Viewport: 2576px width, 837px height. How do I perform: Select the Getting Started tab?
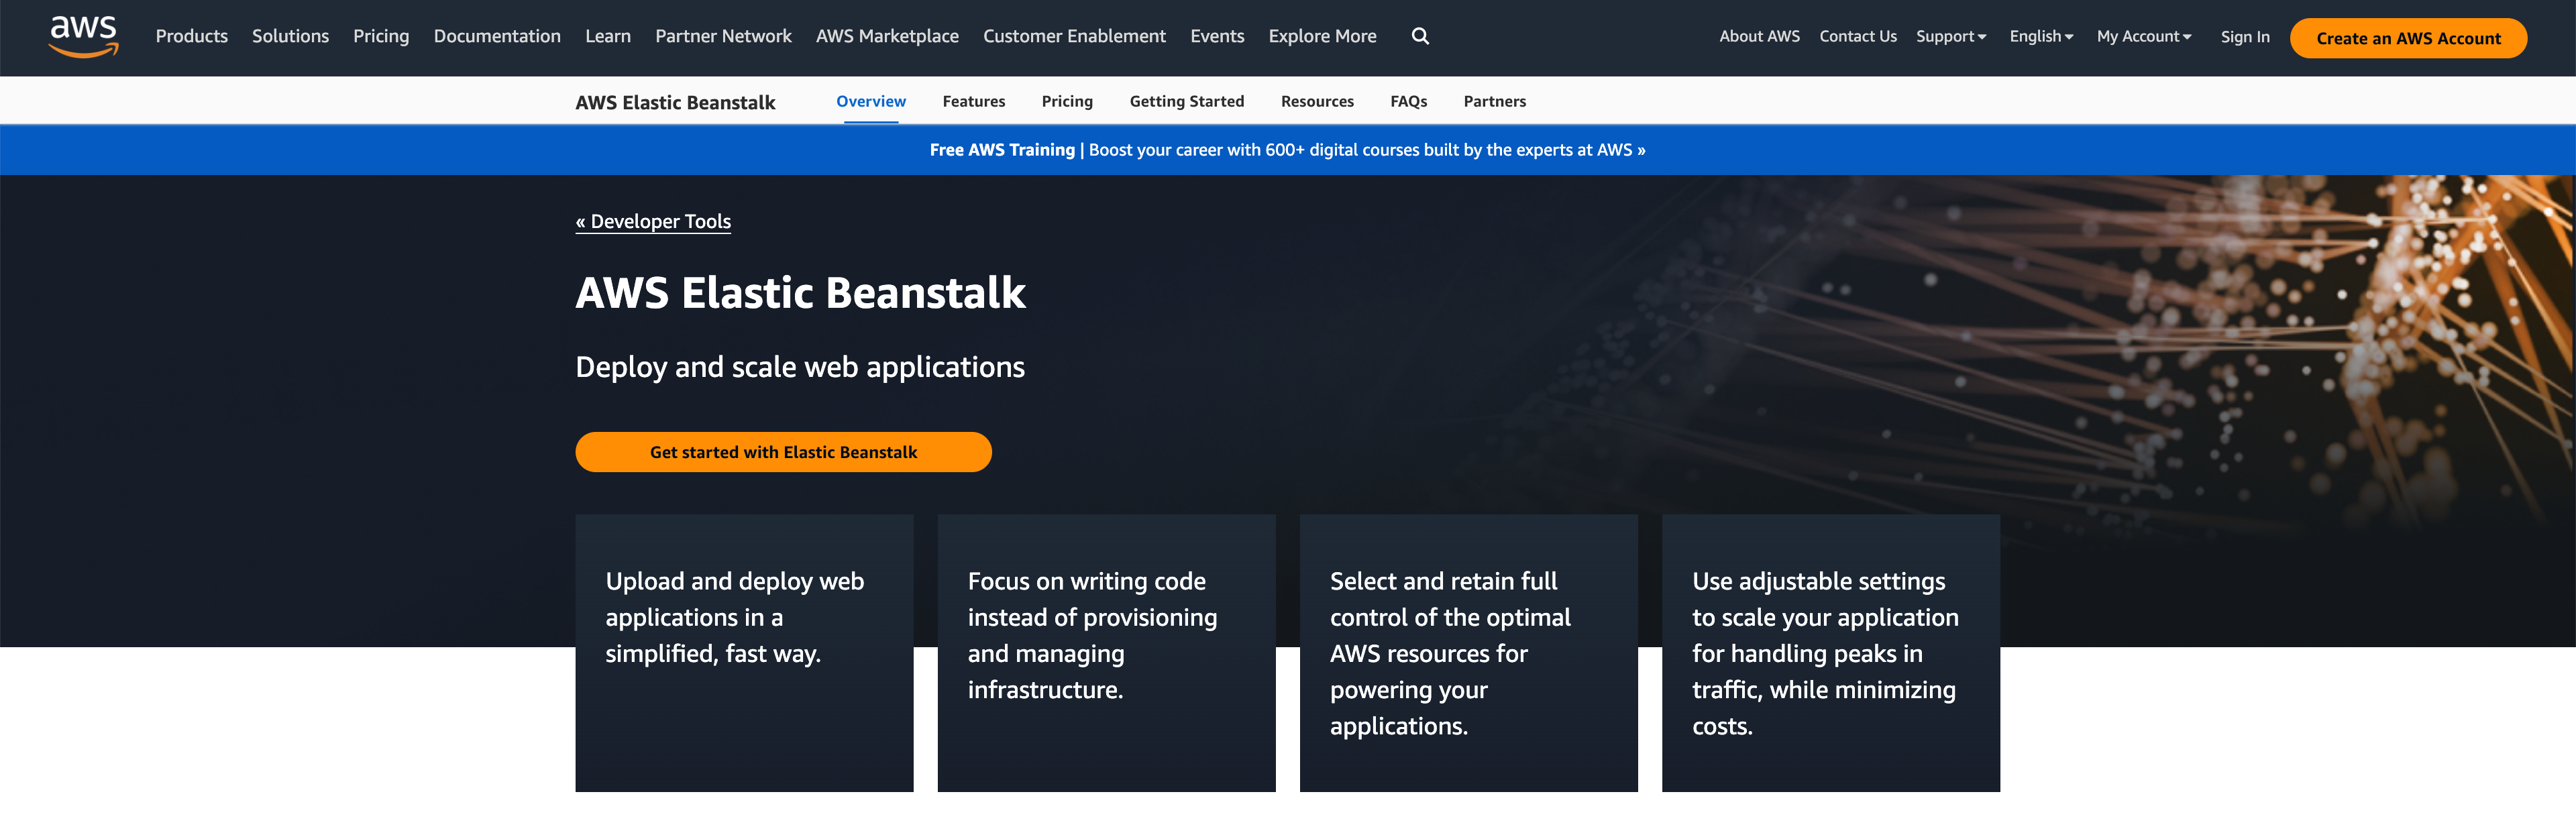point(1186,101)
